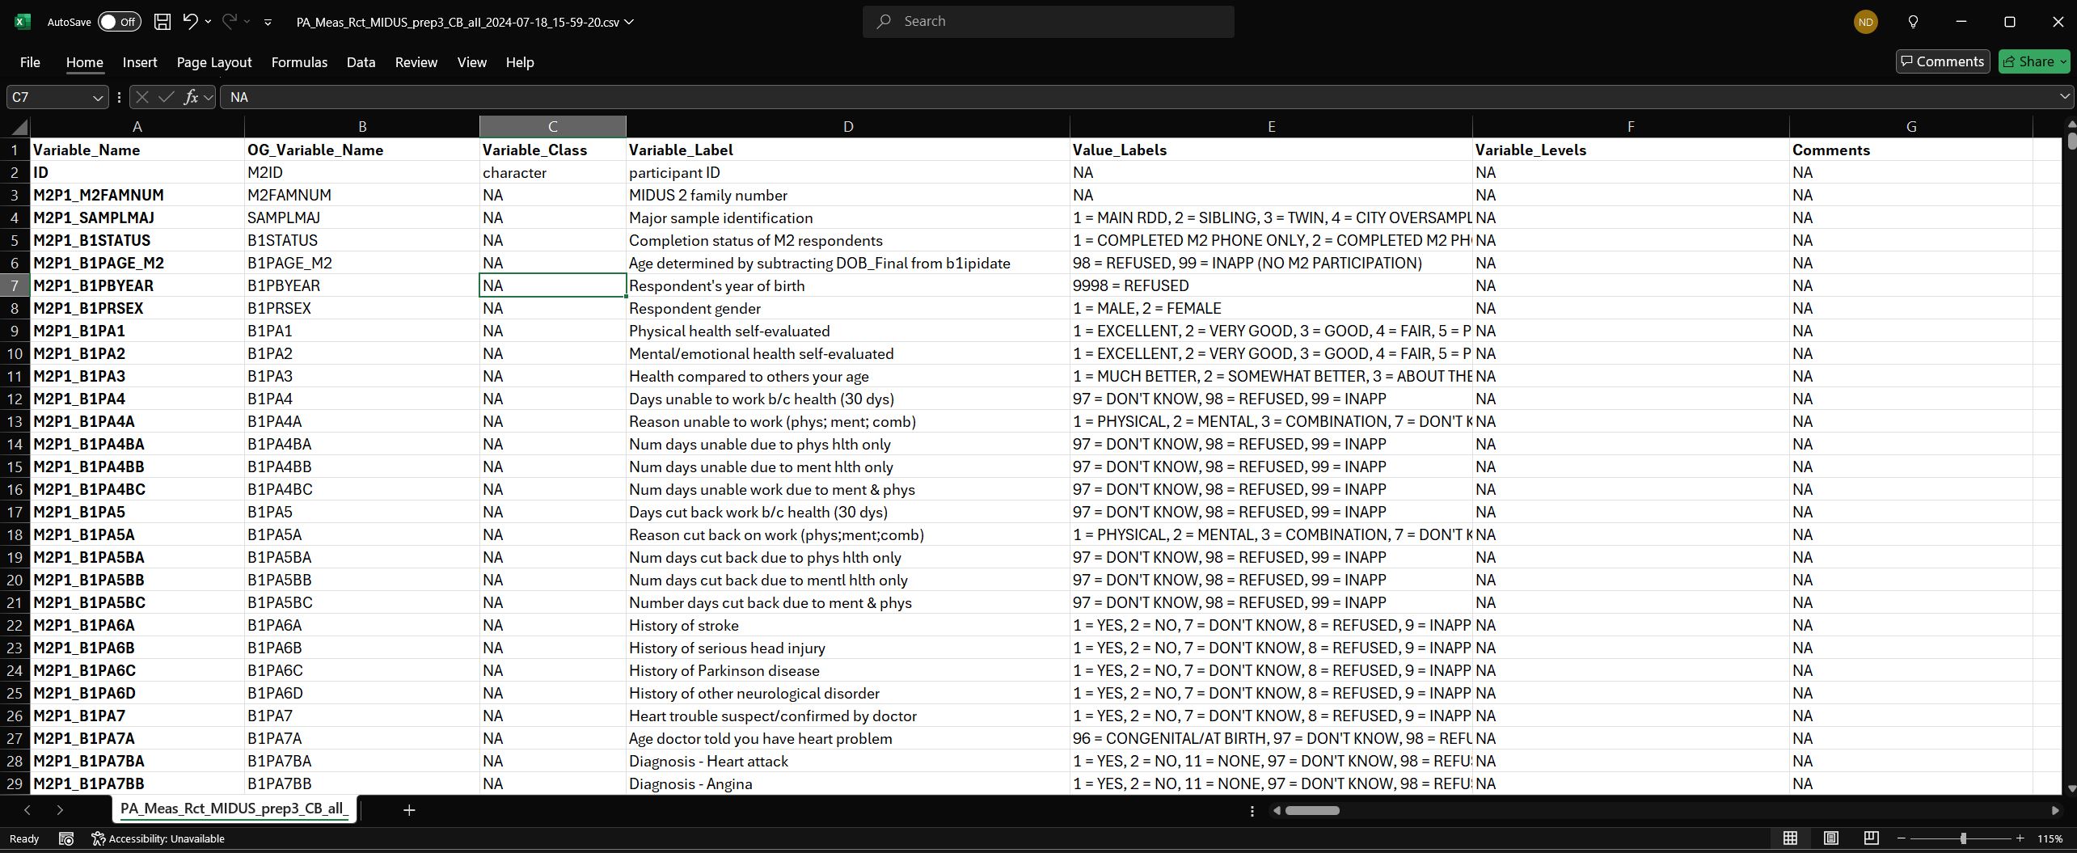2077x853 pixels.
Task: Click the Save icon in quick access toolbar
Action: coord(162,22)
